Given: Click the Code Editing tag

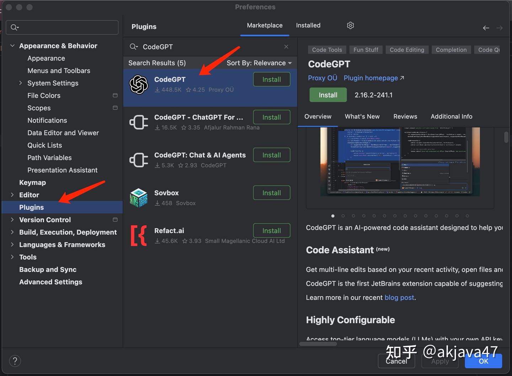Looking at the screenshot, I should pos(407,50).
